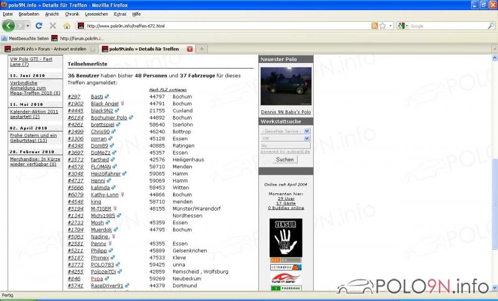This screenshot has height=301, width=498.
Task: Reload the page with the refresh icon
Action: coord(39,26)
